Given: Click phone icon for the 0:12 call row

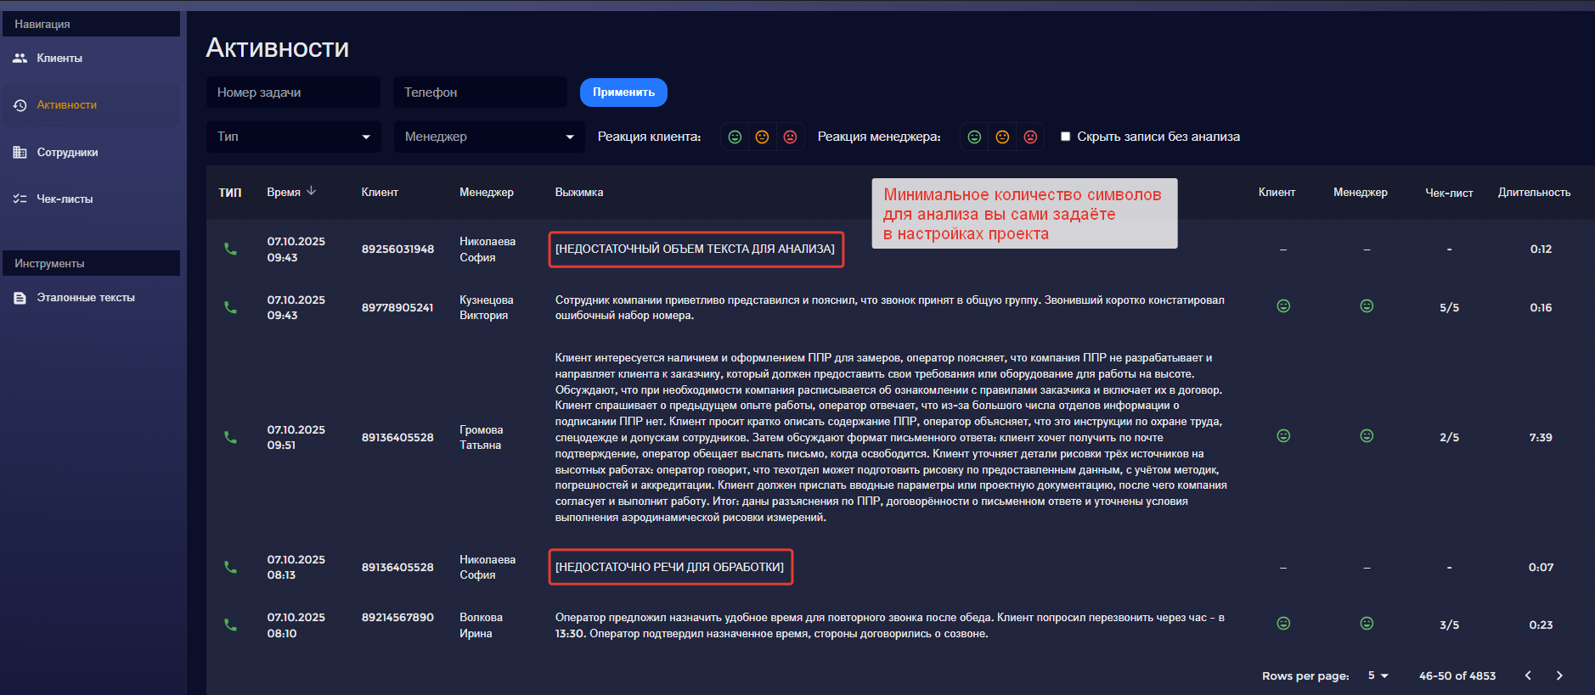Looking at the screenshot, I should tap(230, 249).
